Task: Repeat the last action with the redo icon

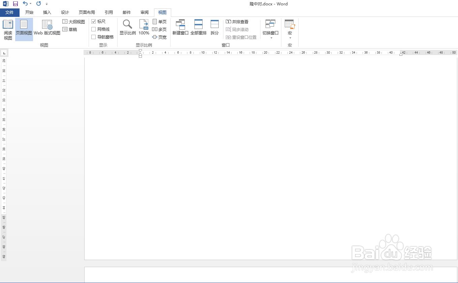Action: tap(38, 4)
